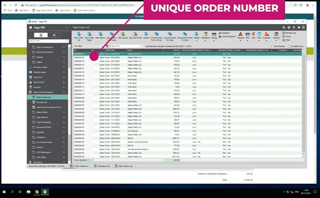Open the Sales Orders List tab
The image size is (320, 198).
pyautogui.click(x=123, y=166)
